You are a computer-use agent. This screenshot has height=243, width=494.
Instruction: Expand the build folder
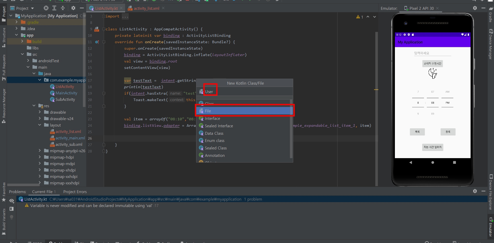[22, 41]
